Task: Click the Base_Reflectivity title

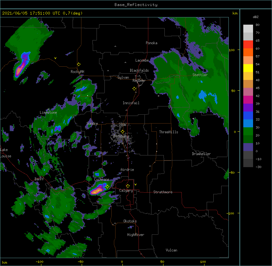Action: tap(136, 5)
